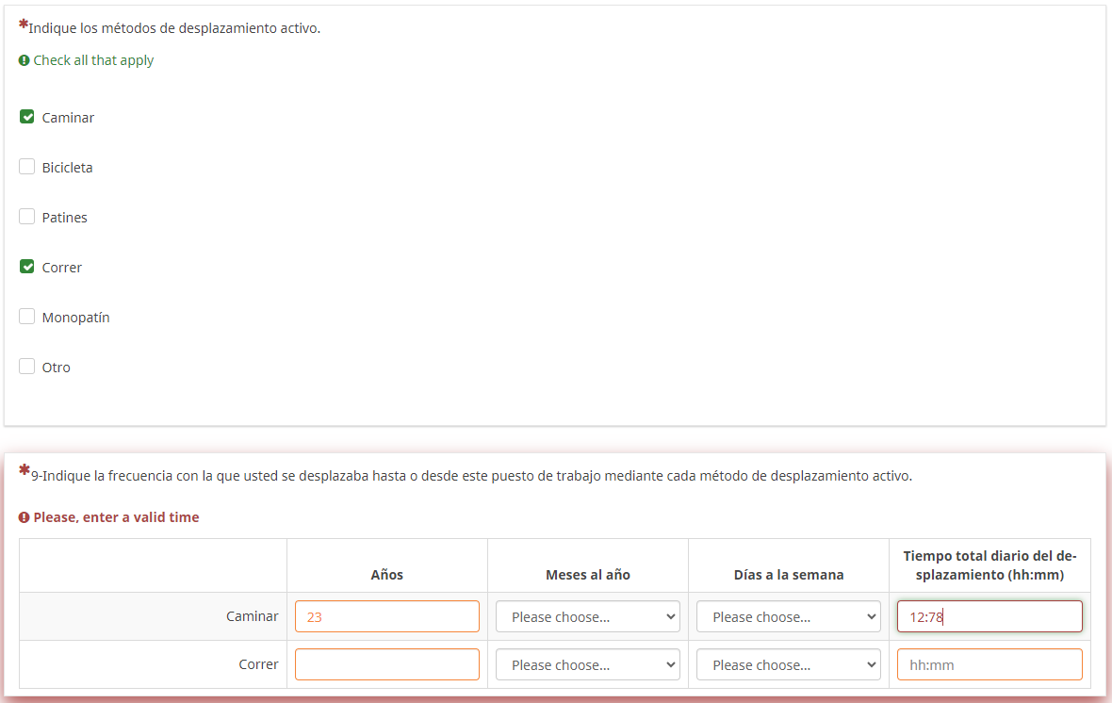Click the red asterisk of question 9

tap(24, 471)
